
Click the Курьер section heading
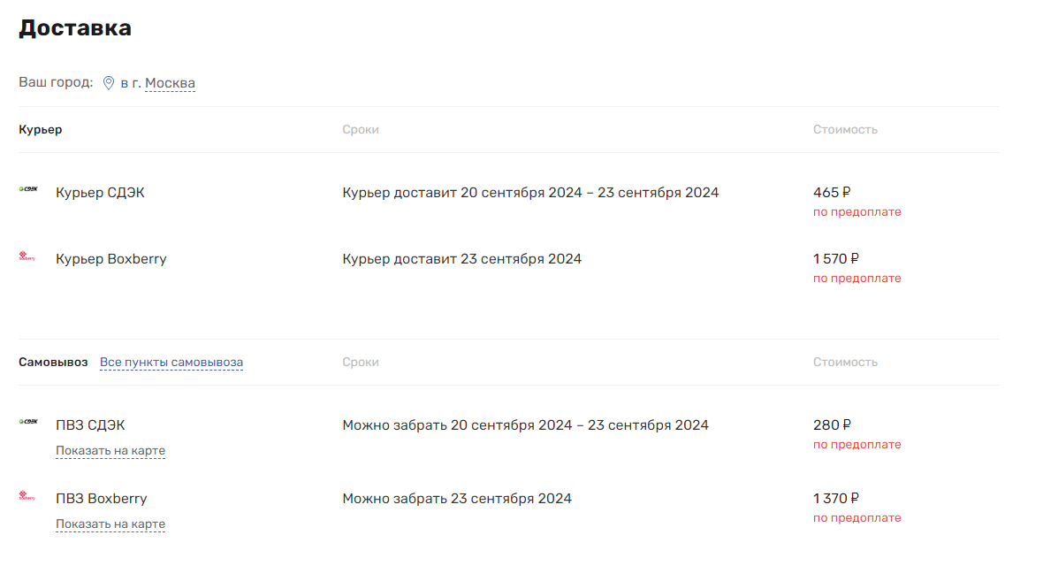pyautogui.click(x=41, y=130)
